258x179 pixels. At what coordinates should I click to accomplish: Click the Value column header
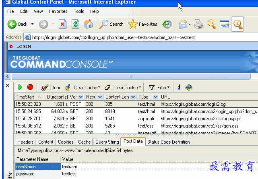[159, 159]
